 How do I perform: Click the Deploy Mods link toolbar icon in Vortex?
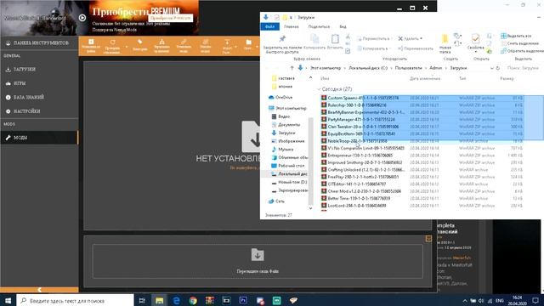184,46
